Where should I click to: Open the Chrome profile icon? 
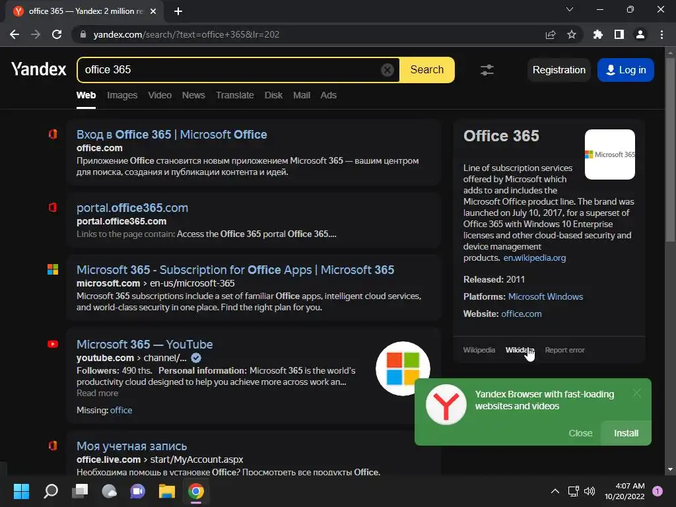pos(640,34)
